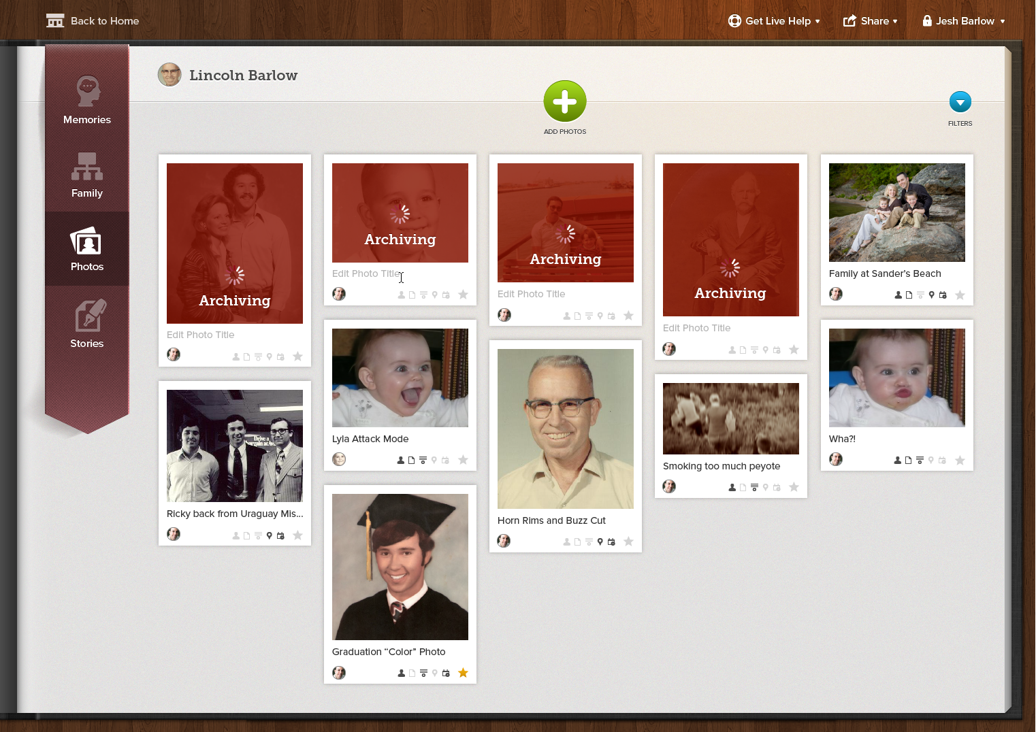Click location pin on Family at Sander's Beach
The height and width of the screenshot is (732, 1036).
[x=931, y=295]
